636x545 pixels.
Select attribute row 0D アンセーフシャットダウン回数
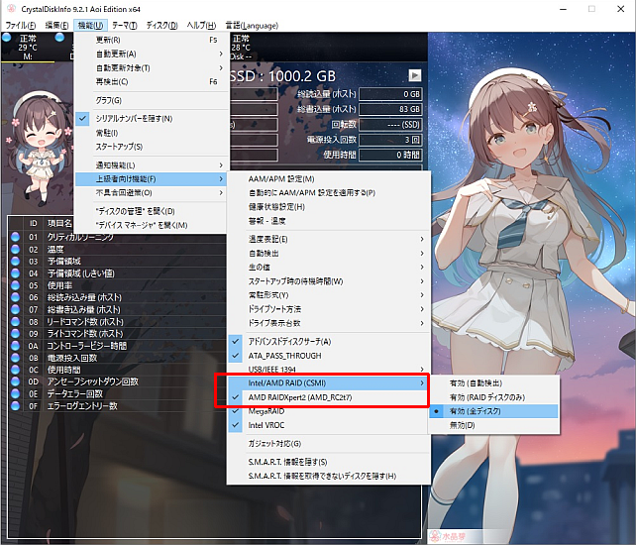(x=118, y=381)
